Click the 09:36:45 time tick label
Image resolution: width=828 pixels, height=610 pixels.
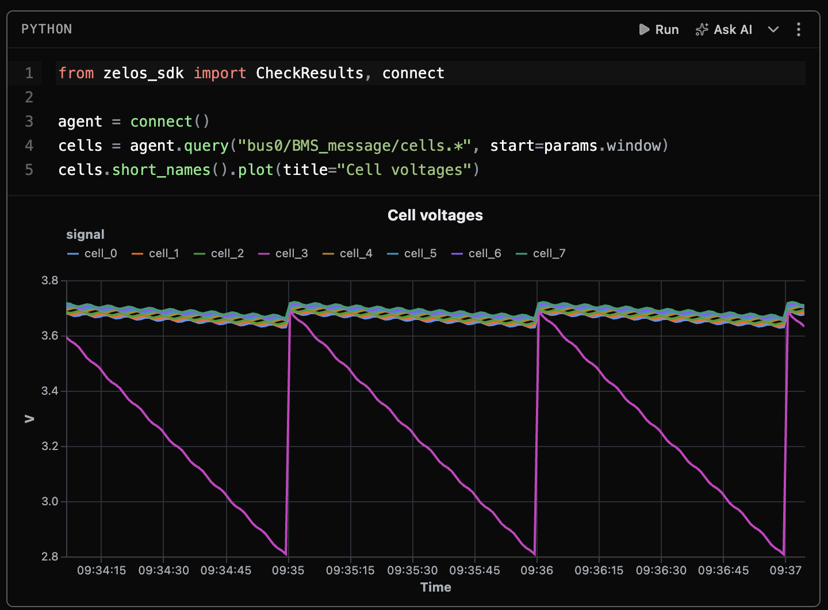pyautogui.click(x=723, y=570)
